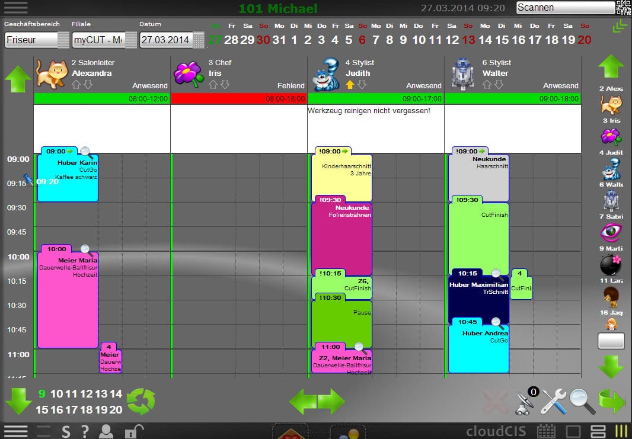
Task: Open Huber Maximilian TrSchnitt appointment
Action: 479,300
